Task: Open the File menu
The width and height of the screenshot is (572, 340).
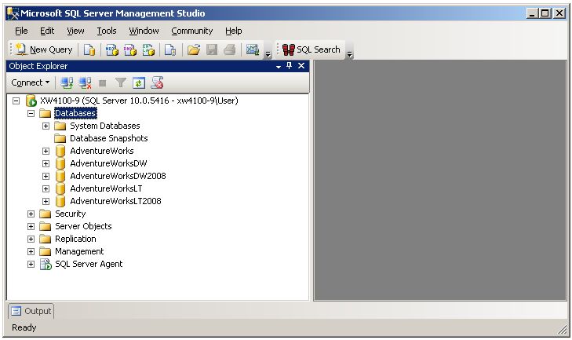Action: [21, 31]
